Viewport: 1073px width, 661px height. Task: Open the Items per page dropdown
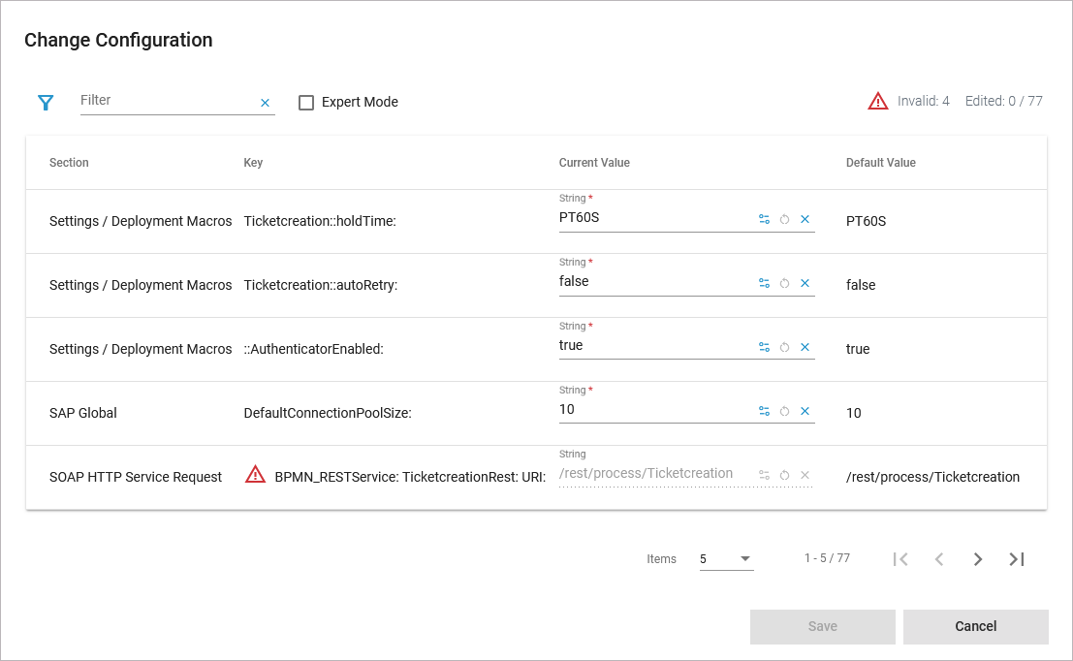click(726, 559)
